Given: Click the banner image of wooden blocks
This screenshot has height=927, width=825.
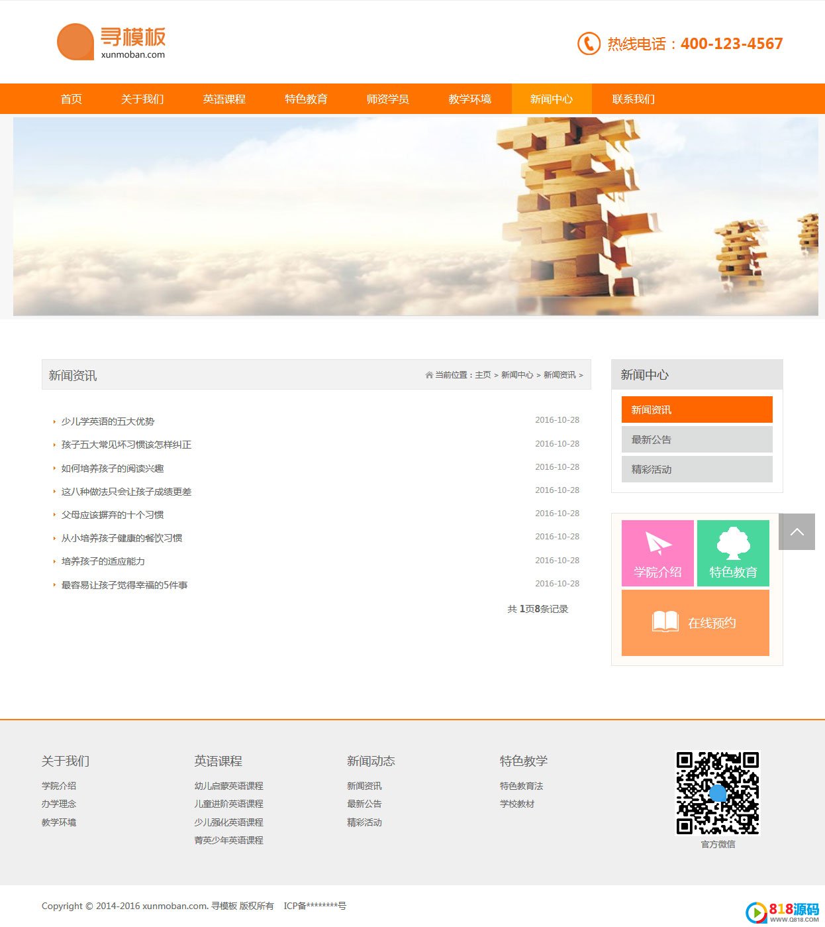Looking at the screenshot, I should click(415, 216).
